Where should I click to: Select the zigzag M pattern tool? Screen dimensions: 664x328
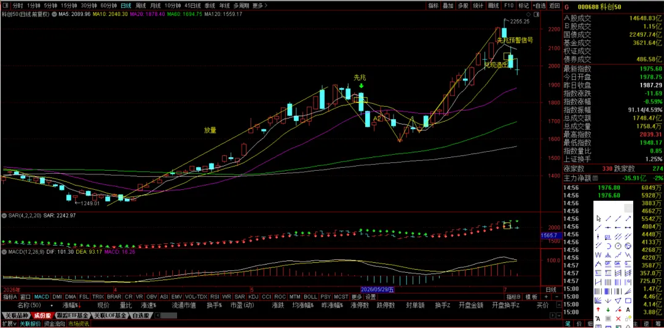tap(608, 255)
